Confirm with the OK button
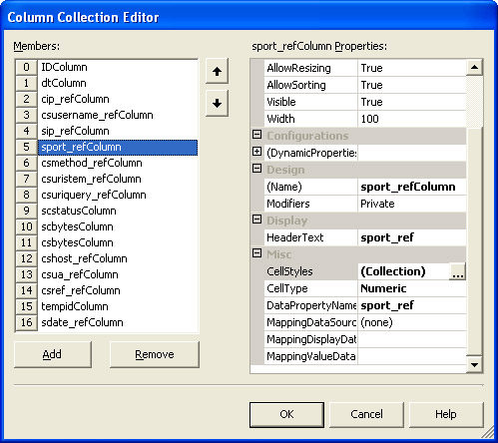The image size is (498, 443). 286,414
